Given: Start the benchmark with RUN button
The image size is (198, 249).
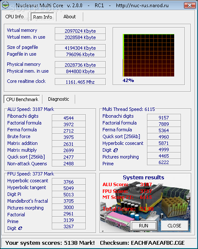Looking at the screenshot, I should (x=144, y=226).
